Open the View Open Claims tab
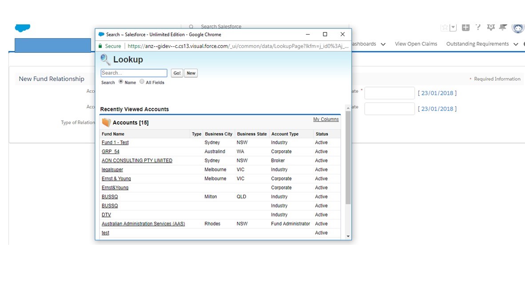The image size is (525, 295). (416, 44)
